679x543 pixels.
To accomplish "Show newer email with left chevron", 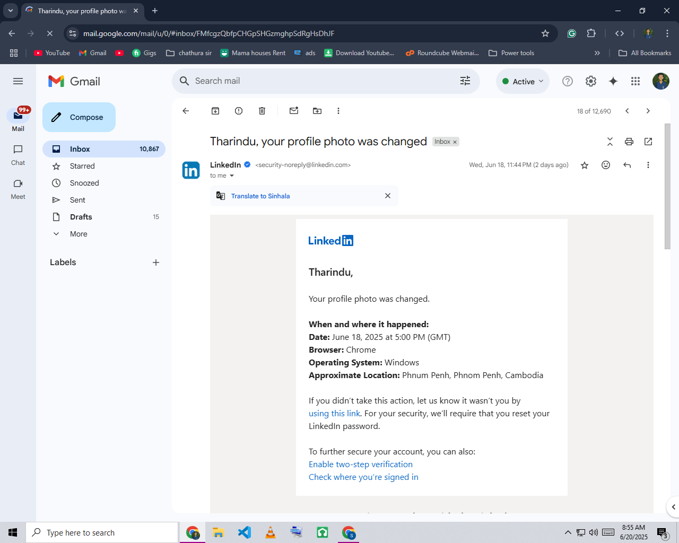I will [627, 111].
